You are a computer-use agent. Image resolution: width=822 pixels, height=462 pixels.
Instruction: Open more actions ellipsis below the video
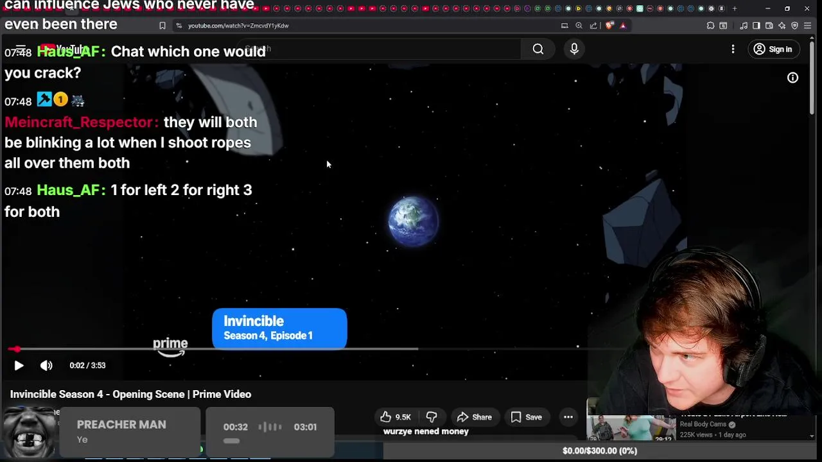[568, 417]
